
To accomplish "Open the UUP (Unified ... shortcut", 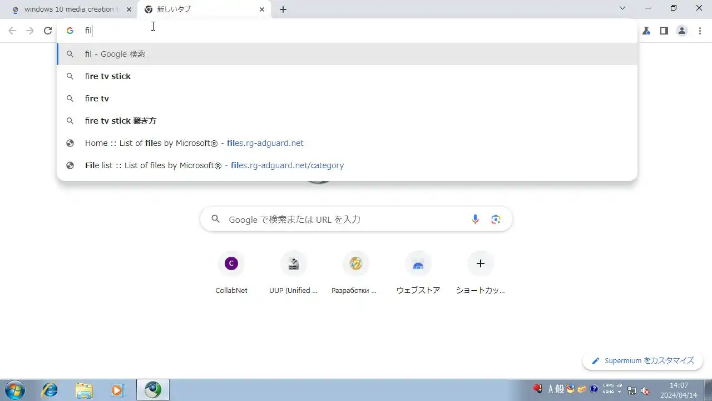I will [294, 272].
